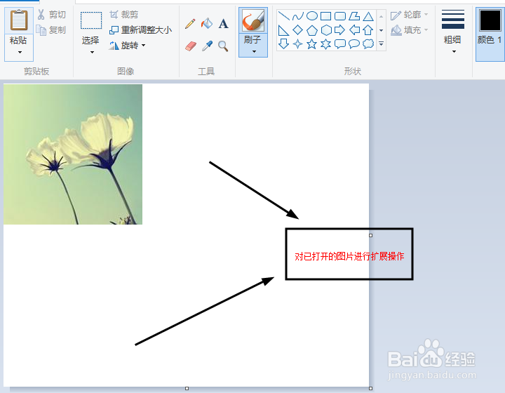The image size is (505, 393).
Task: Expand the Select (选择) dropdown arrow
Action: pos(92,52)
